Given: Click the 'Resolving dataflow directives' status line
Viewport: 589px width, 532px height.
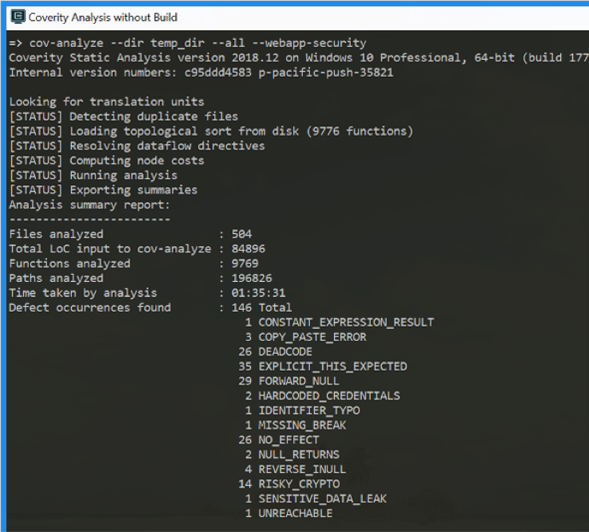Looking at the screenshot, I should pos(137,145).
